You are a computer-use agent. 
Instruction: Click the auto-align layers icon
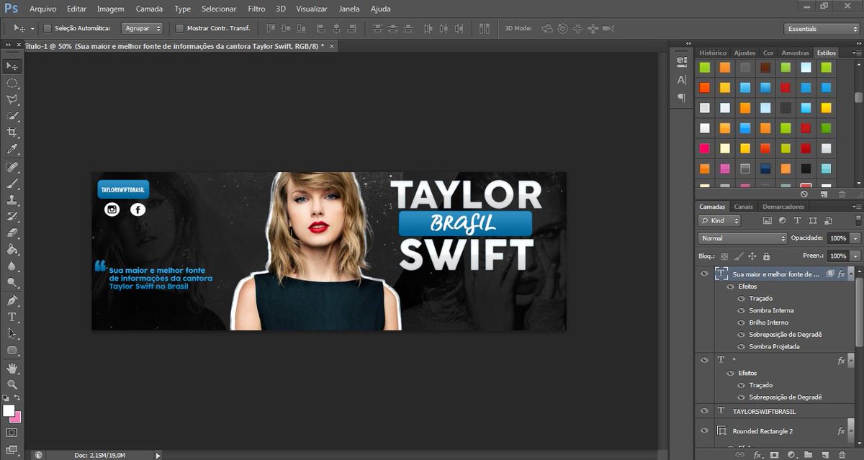click(x=484, y=28)
